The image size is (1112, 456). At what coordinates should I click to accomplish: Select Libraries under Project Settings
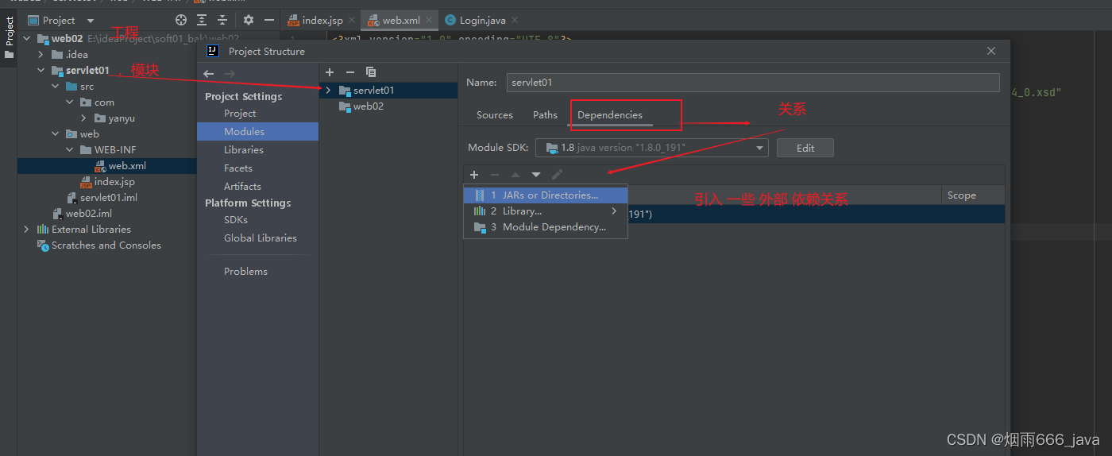pyautogui.click(x=243, y=150)
